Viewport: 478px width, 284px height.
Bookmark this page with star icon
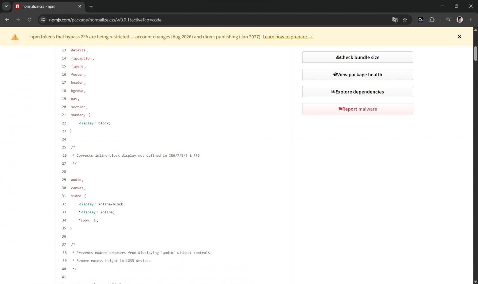405,20
